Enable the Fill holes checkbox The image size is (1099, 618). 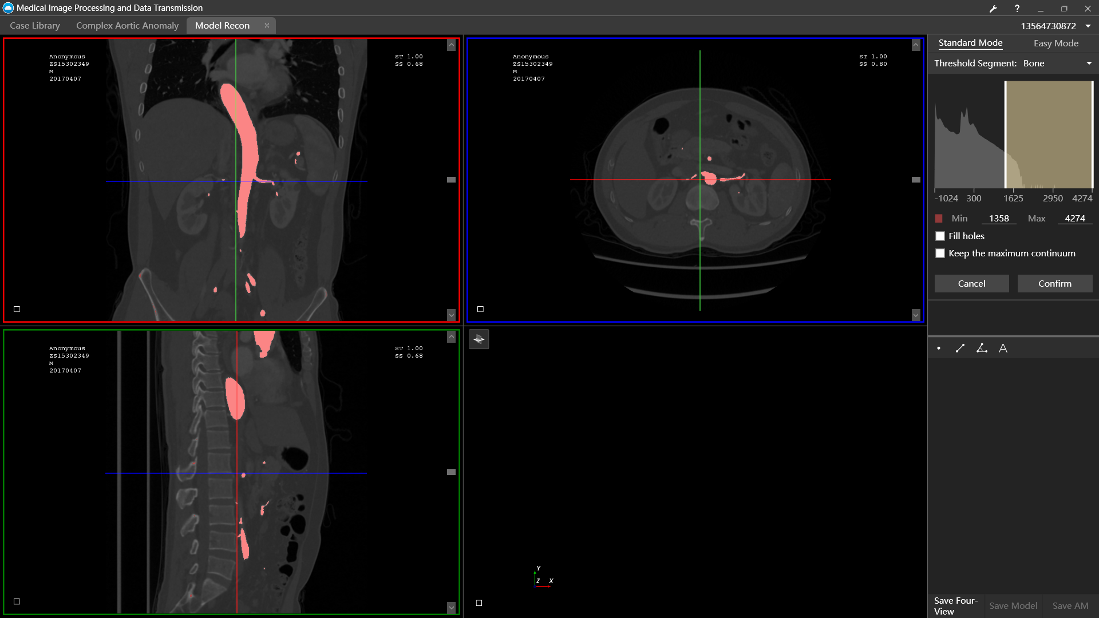940,236
